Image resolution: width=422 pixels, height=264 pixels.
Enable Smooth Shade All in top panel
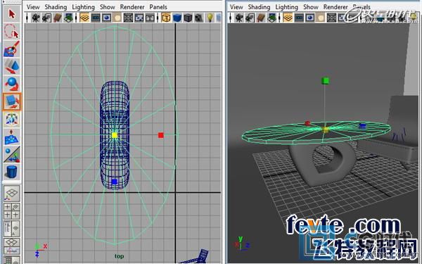[177, 18]
